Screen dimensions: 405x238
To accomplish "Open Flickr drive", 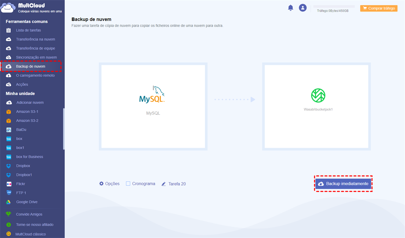I will tap(21, 184).
